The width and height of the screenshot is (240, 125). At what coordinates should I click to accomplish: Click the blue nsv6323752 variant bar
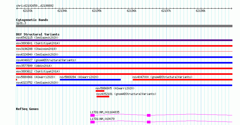[x=124, y=85]
